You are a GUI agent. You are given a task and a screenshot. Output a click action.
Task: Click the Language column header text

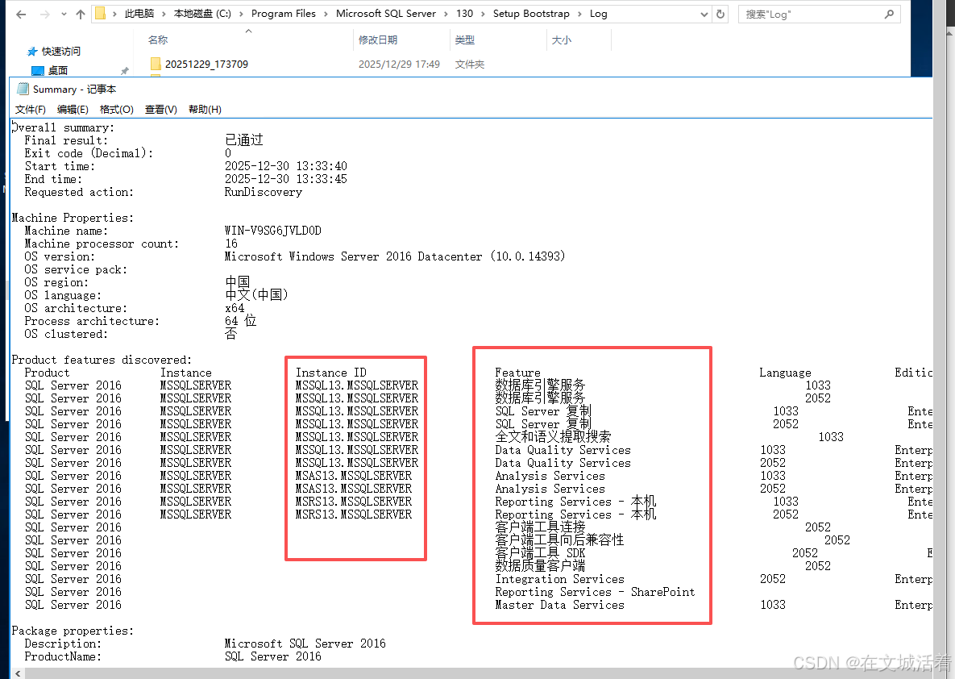coord(785,373)
